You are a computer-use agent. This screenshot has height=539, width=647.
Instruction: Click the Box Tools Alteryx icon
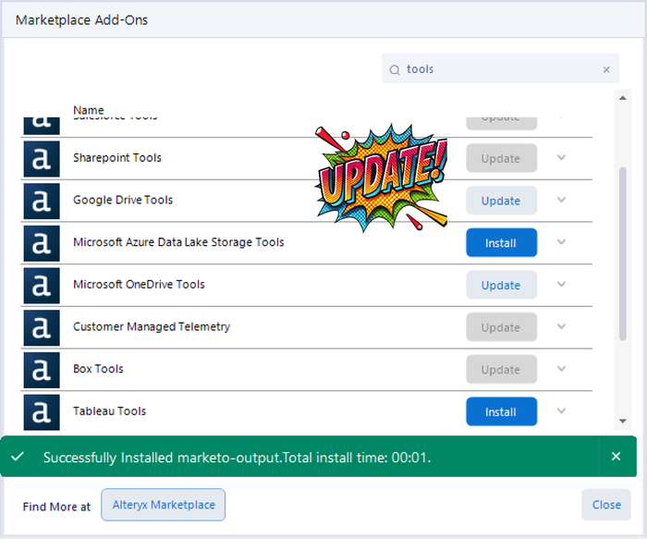click(x=42, y=370)
